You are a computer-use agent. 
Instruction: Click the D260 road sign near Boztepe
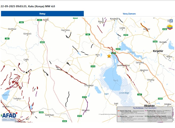(155, 42)
